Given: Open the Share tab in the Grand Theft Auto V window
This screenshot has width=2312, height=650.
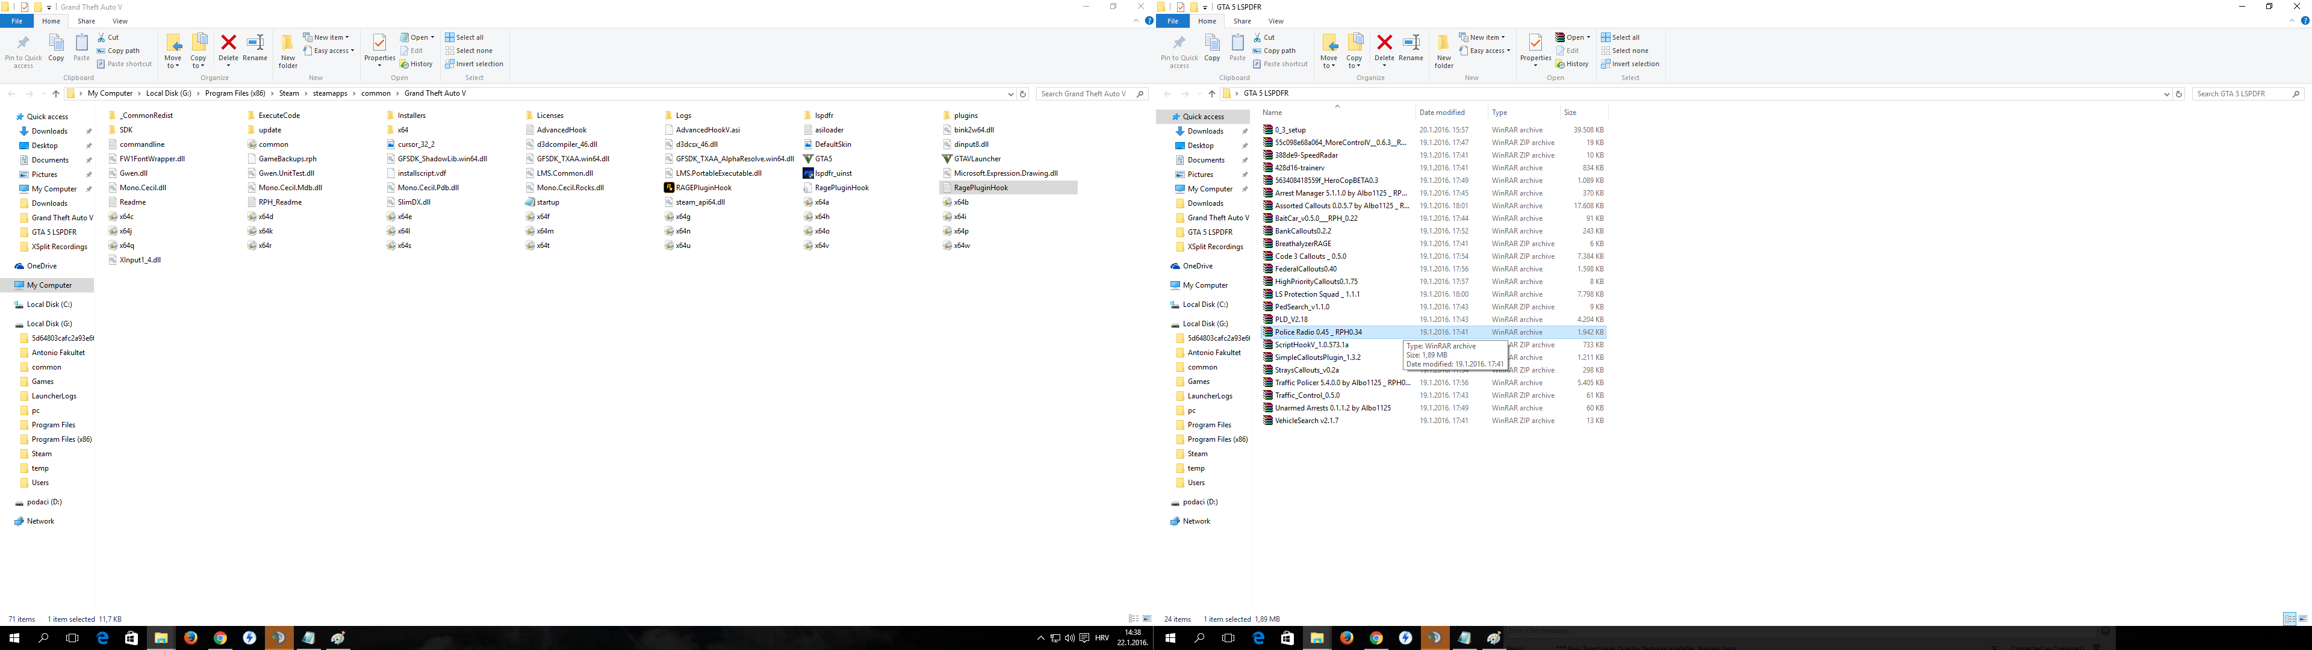Looking at the screenshot, I should pos(86,20).
